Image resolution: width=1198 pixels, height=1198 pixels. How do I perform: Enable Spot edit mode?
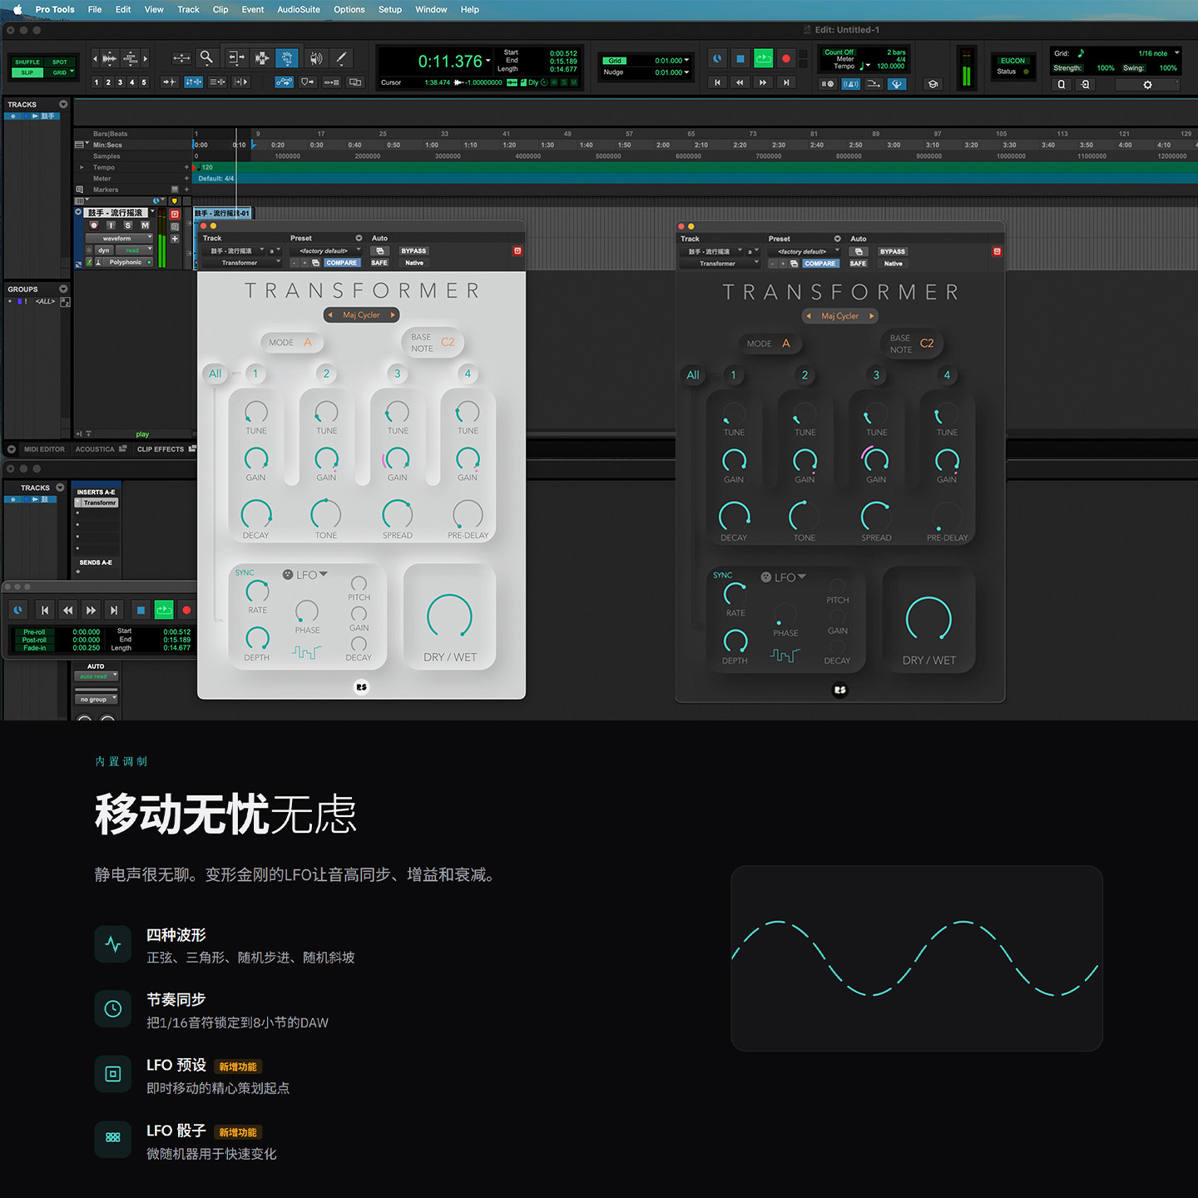(60, 62)
